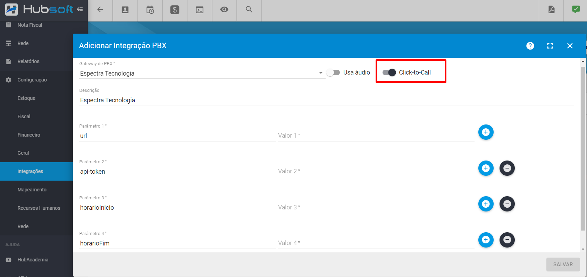Image resolution: width=587 pixels, height=277 pixels.
Task: Click the scrollbar down arrow in dialog
Action: point(583,249)
